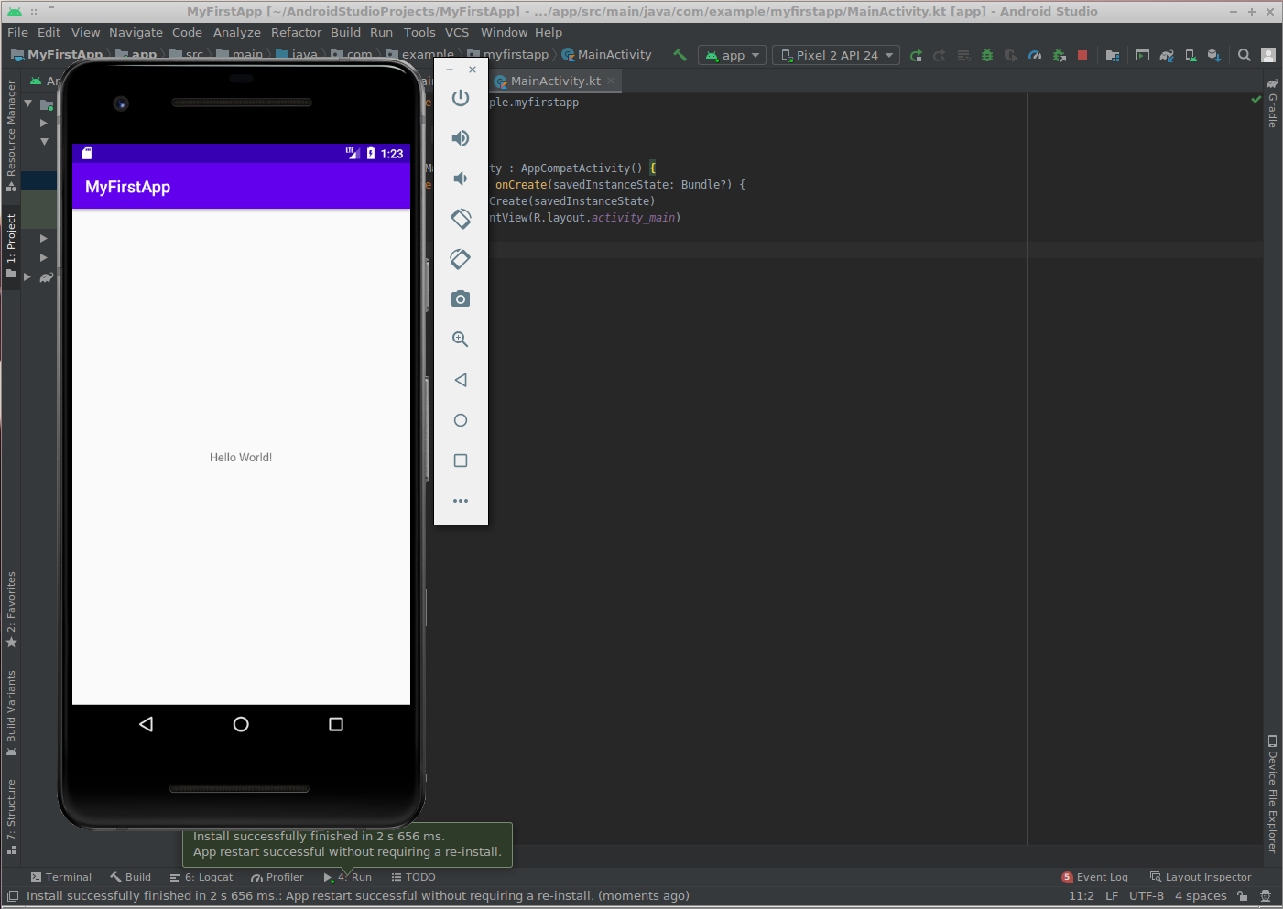Click 4 spaces indent in status bar
Screen dimensions: 1283x909
pos(1201,896)
